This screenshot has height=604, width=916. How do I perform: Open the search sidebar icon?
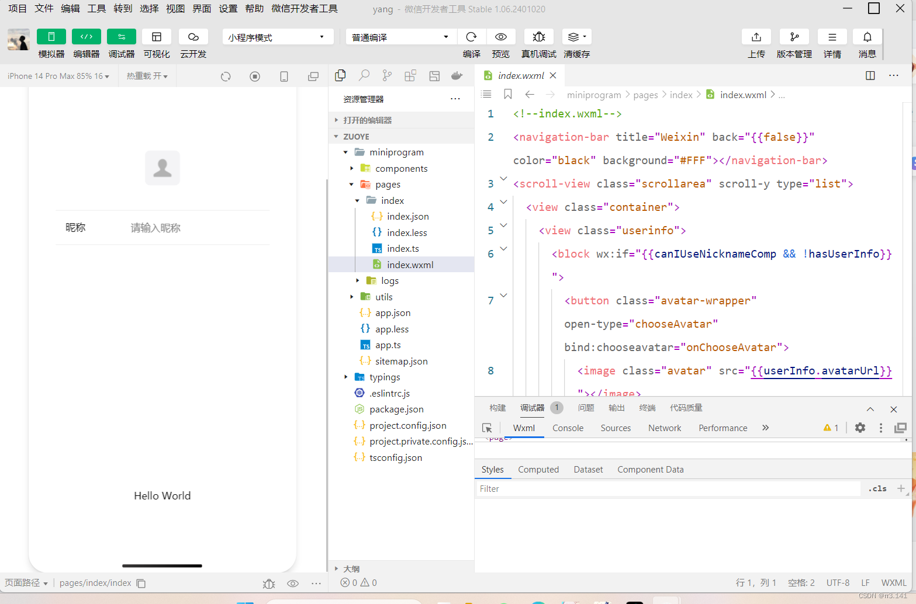coord(364,75)
